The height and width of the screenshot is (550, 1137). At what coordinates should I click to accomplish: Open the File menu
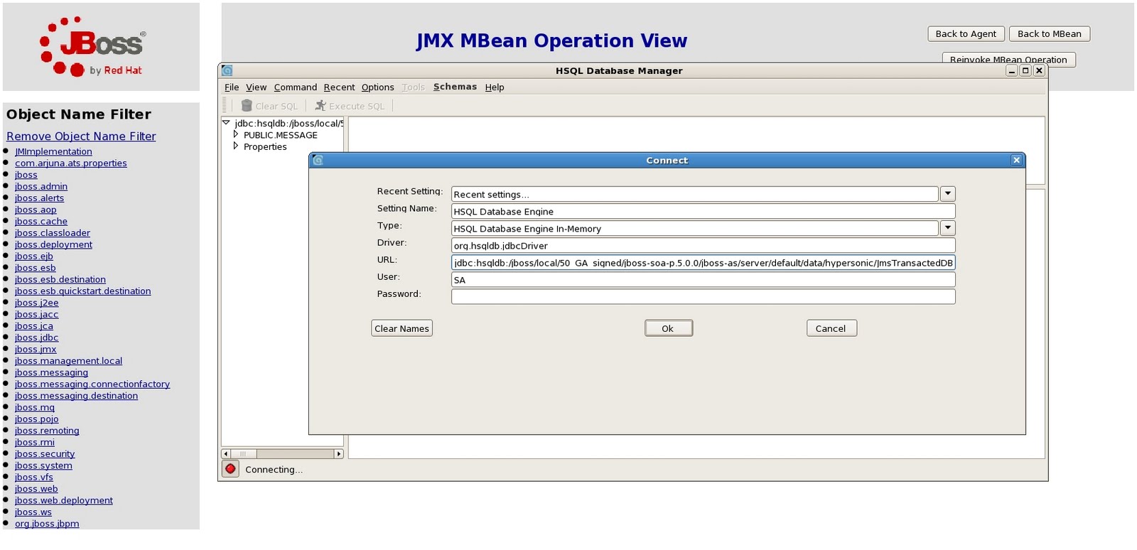[x=232, y=87]
